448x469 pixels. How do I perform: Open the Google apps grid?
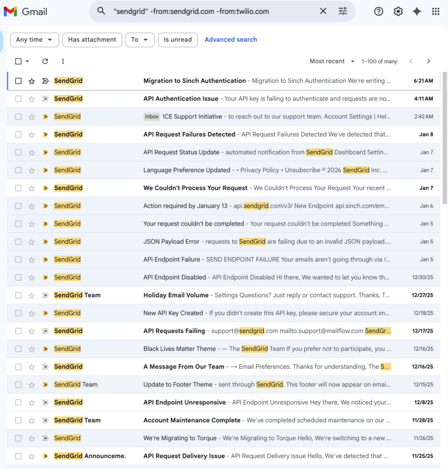[x=436, y=11]
